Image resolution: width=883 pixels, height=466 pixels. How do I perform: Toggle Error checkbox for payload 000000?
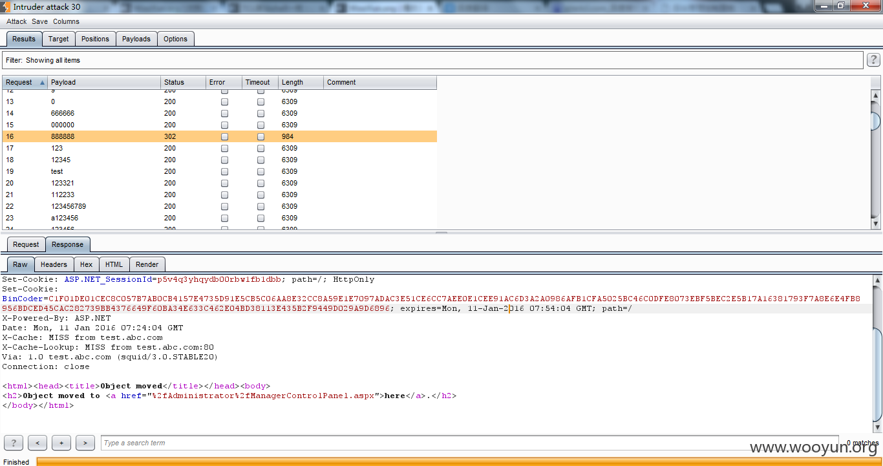pyautogui.click(x=224, y=125)
